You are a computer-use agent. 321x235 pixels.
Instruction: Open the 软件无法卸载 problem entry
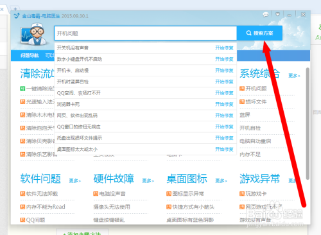42,194
